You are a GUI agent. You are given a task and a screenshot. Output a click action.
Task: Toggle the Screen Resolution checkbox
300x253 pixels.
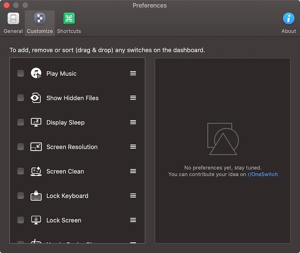21,147
